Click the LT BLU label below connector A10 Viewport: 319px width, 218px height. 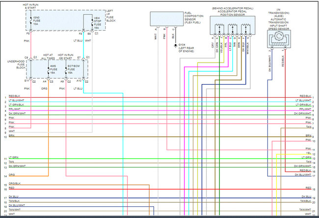pos(78,88)
